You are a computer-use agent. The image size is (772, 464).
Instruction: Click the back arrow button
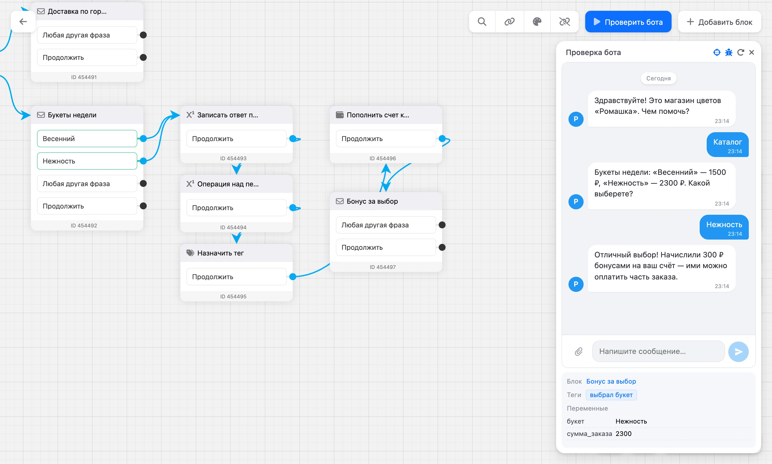click(23, 22)
